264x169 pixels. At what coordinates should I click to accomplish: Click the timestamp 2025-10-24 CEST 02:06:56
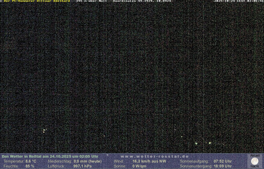click(x=239, y=1)
